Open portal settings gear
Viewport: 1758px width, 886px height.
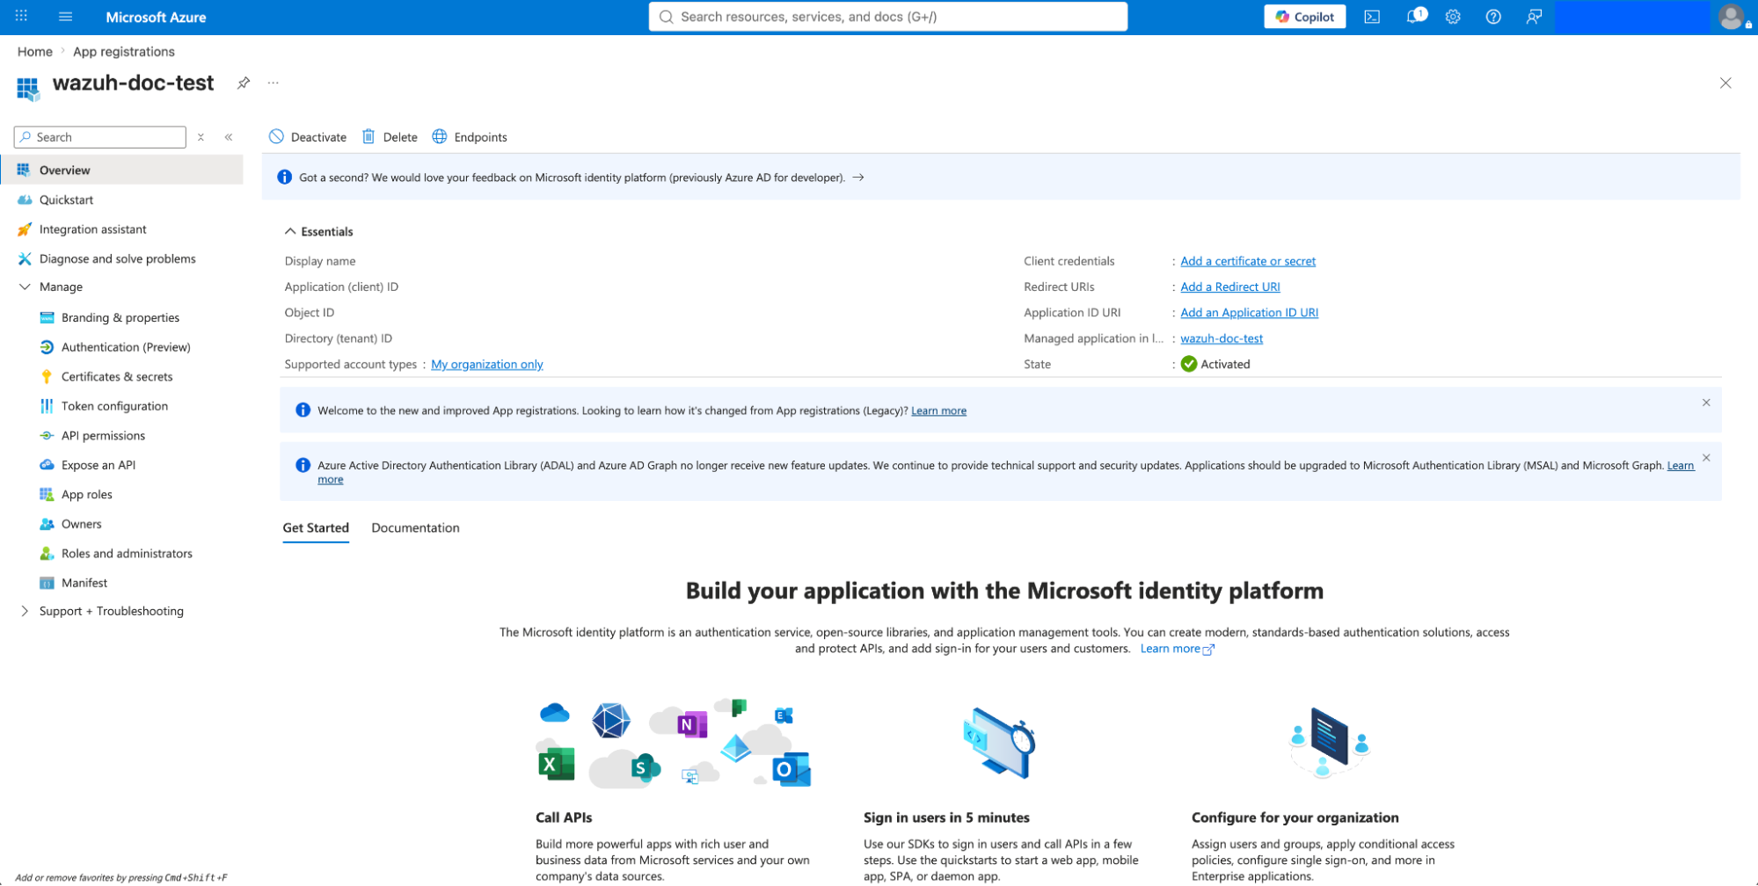(x=1453, y=17)
